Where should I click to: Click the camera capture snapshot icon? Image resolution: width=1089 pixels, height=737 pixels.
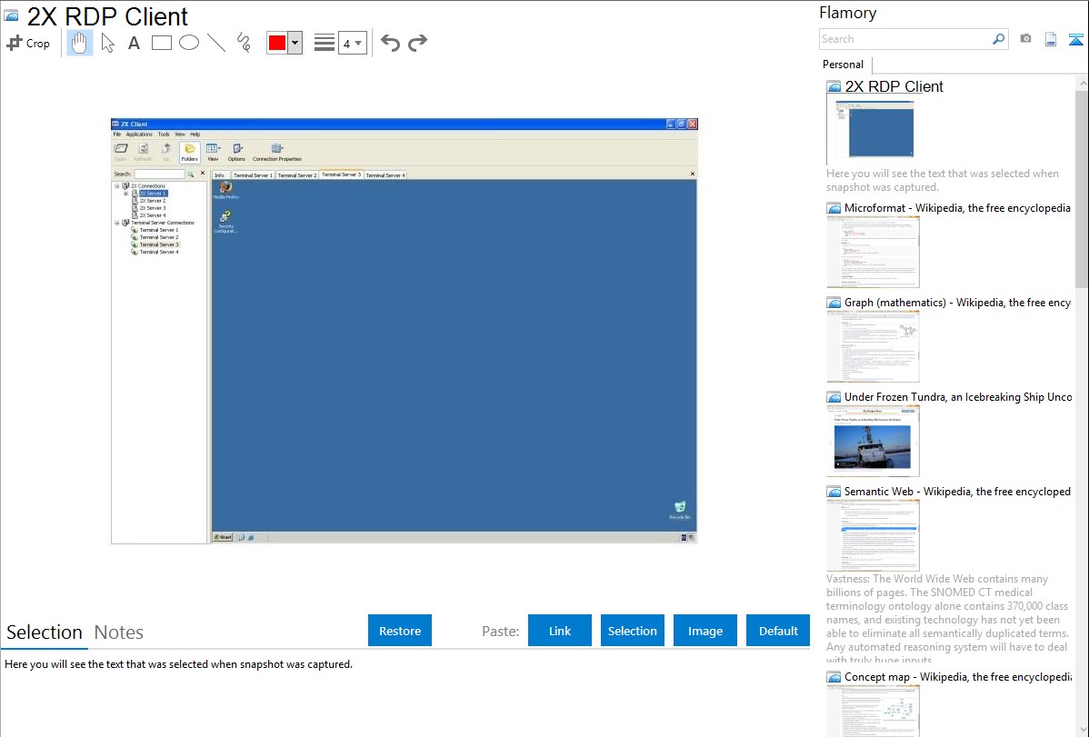(1025, 39)
